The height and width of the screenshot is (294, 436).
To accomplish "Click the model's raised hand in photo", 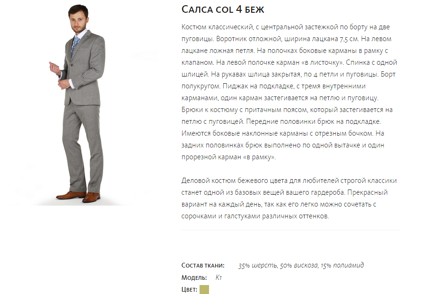I will [x=54, y=68].
